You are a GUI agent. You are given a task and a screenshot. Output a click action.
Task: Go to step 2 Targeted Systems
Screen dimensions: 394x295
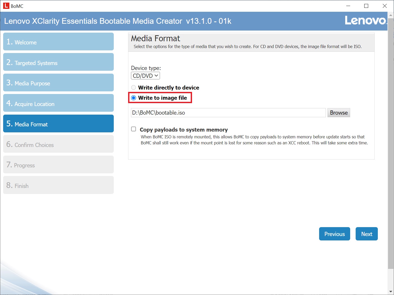58,62
